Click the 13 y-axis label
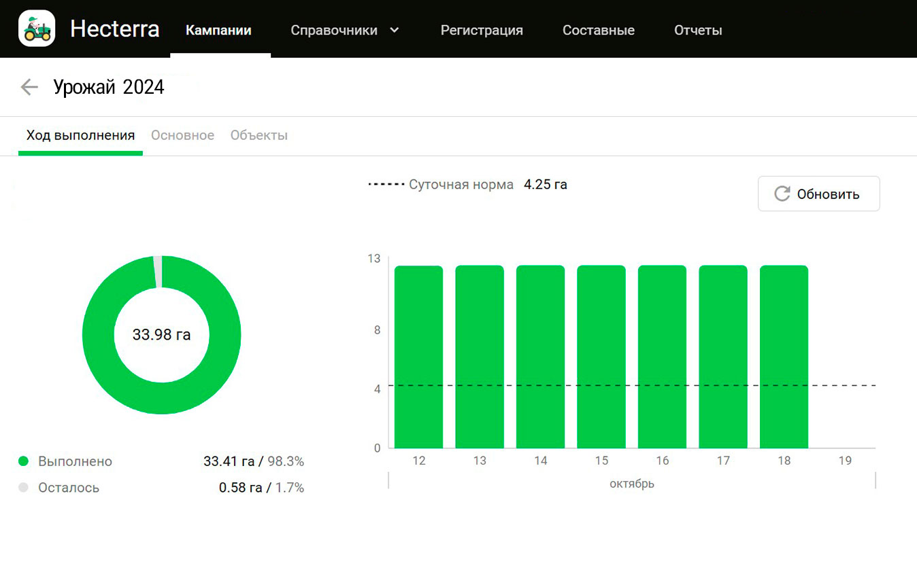This screenshot has width=917, height=572. (374, 258)
